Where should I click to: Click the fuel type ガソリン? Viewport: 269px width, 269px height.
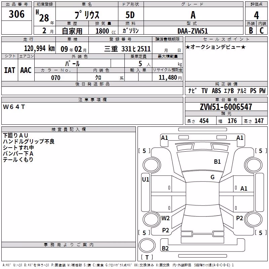click(130, 31)
